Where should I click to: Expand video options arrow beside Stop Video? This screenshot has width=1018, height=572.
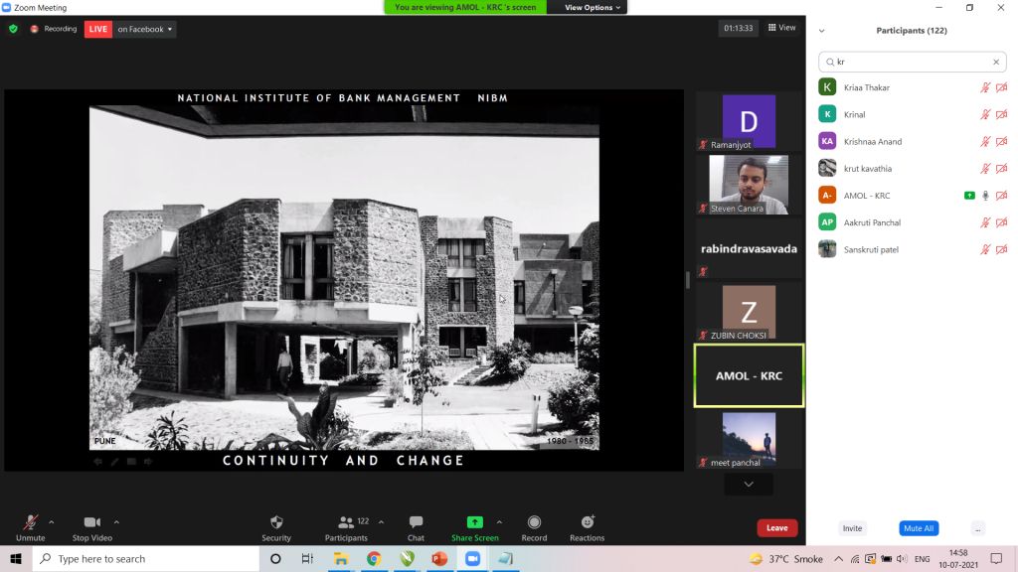[x=116, y=521]
